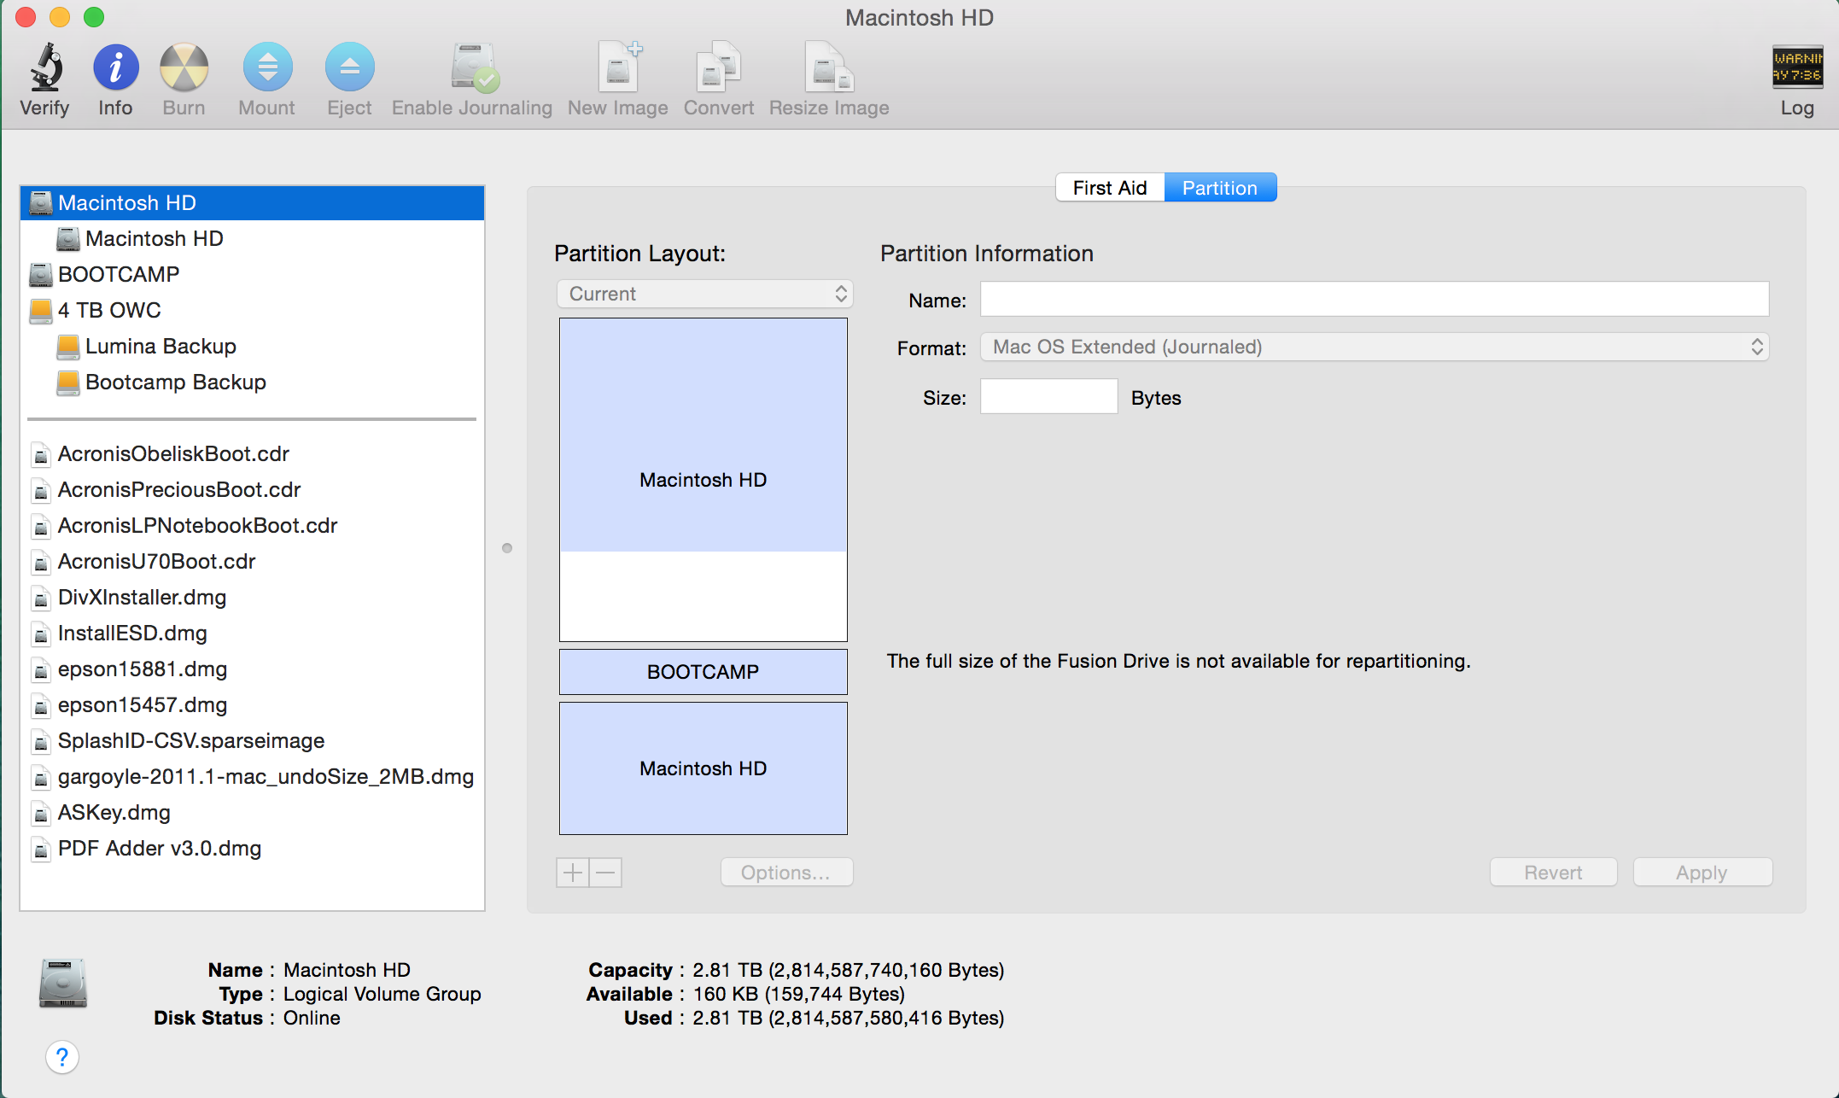Open the Partition Layout Current dropdown
Image resolution: width=1839 pixels, height=1098 pixels.
pyautogui.click(x=704, y=294)
